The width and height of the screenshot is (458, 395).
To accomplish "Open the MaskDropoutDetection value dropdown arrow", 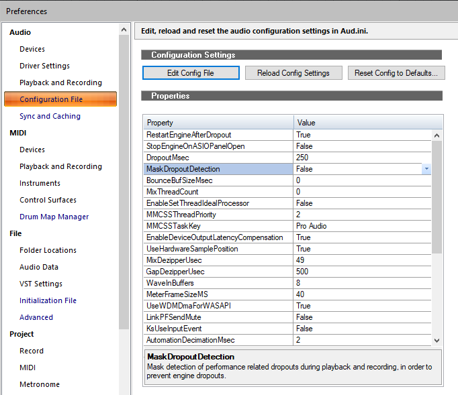I will pos(426,169).
